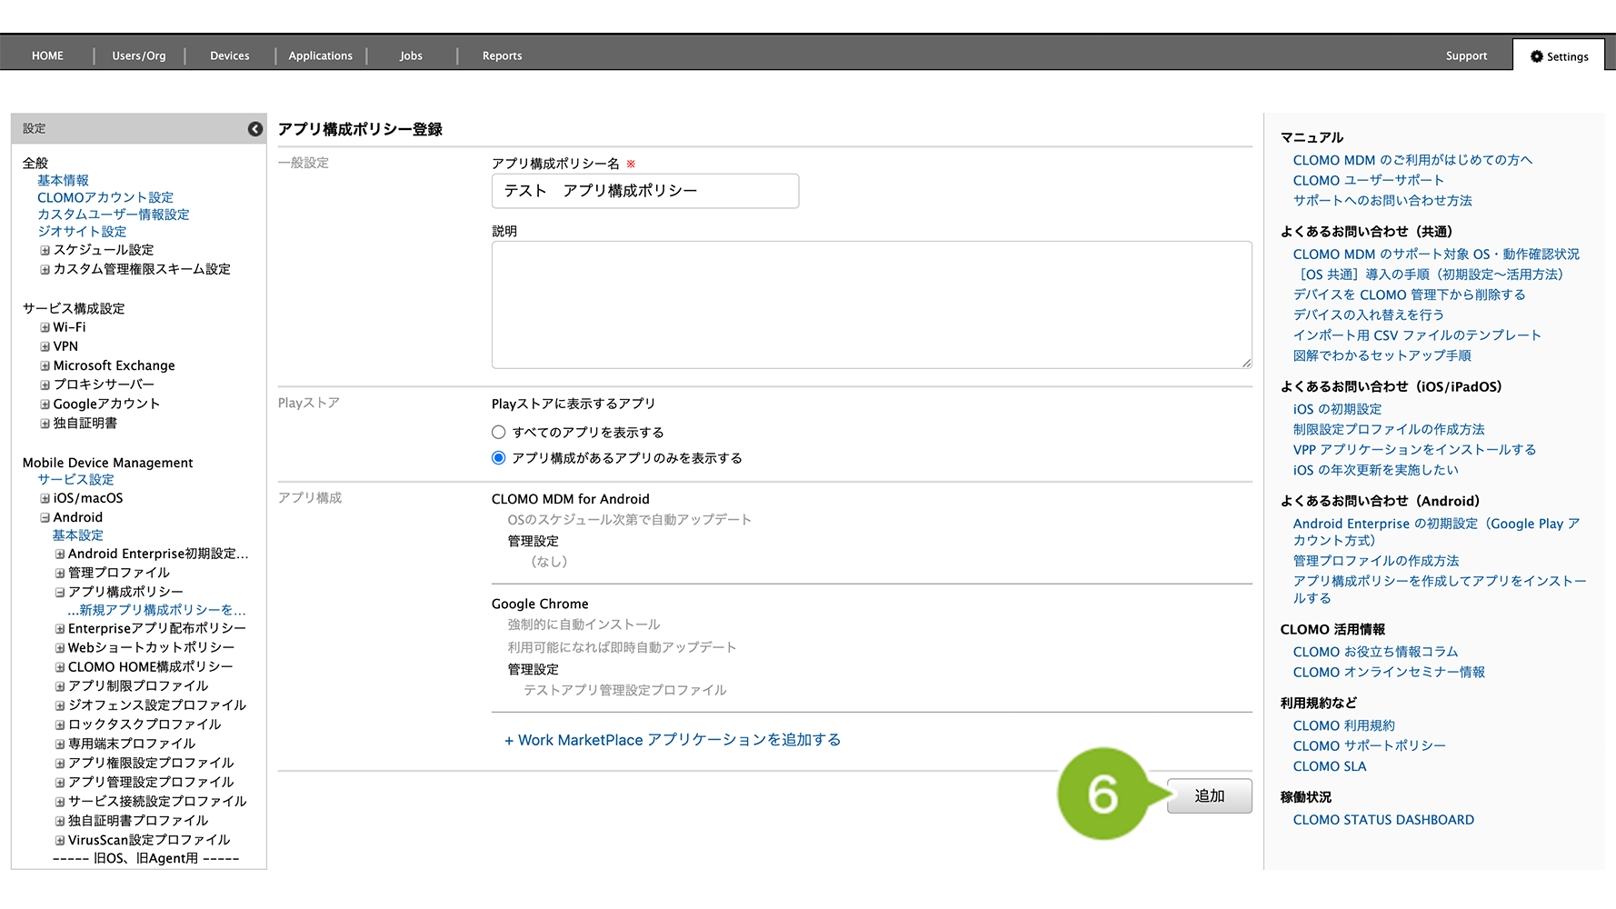Expand スケジュール設定 tree item

(45, 250)
